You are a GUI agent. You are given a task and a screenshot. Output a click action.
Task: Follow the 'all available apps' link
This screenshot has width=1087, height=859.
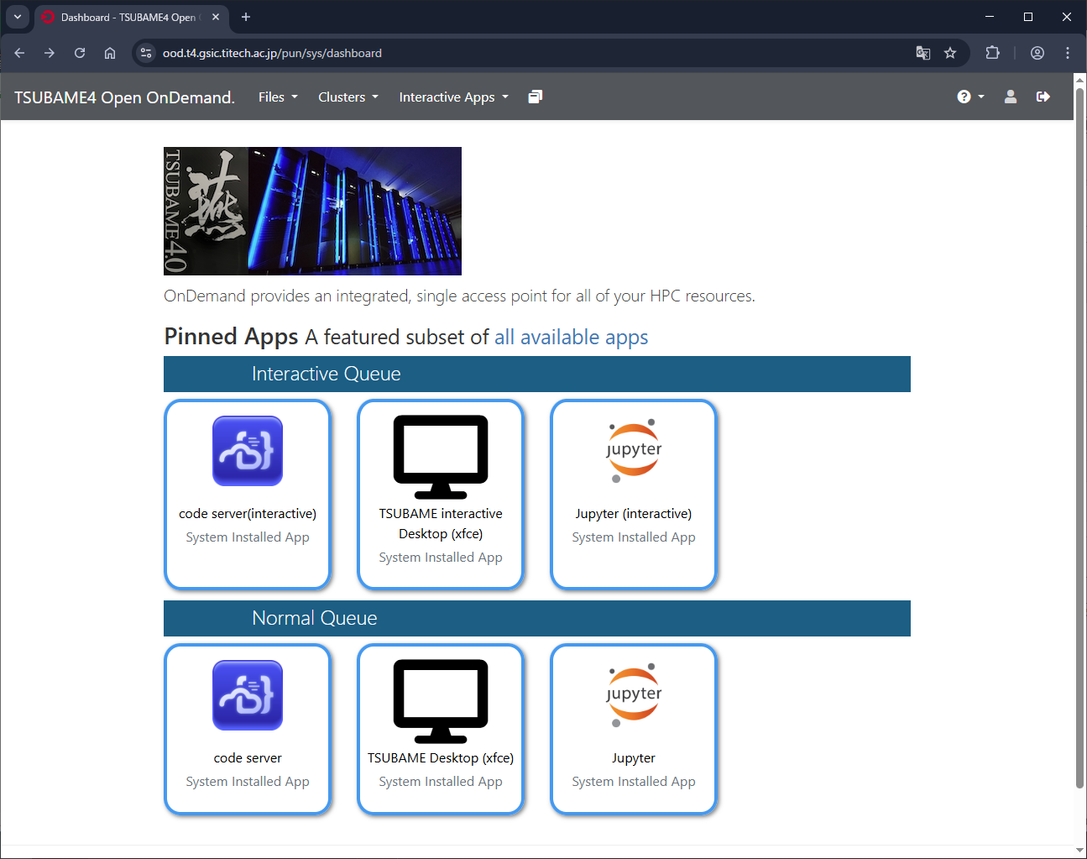(x=571, y=337)
